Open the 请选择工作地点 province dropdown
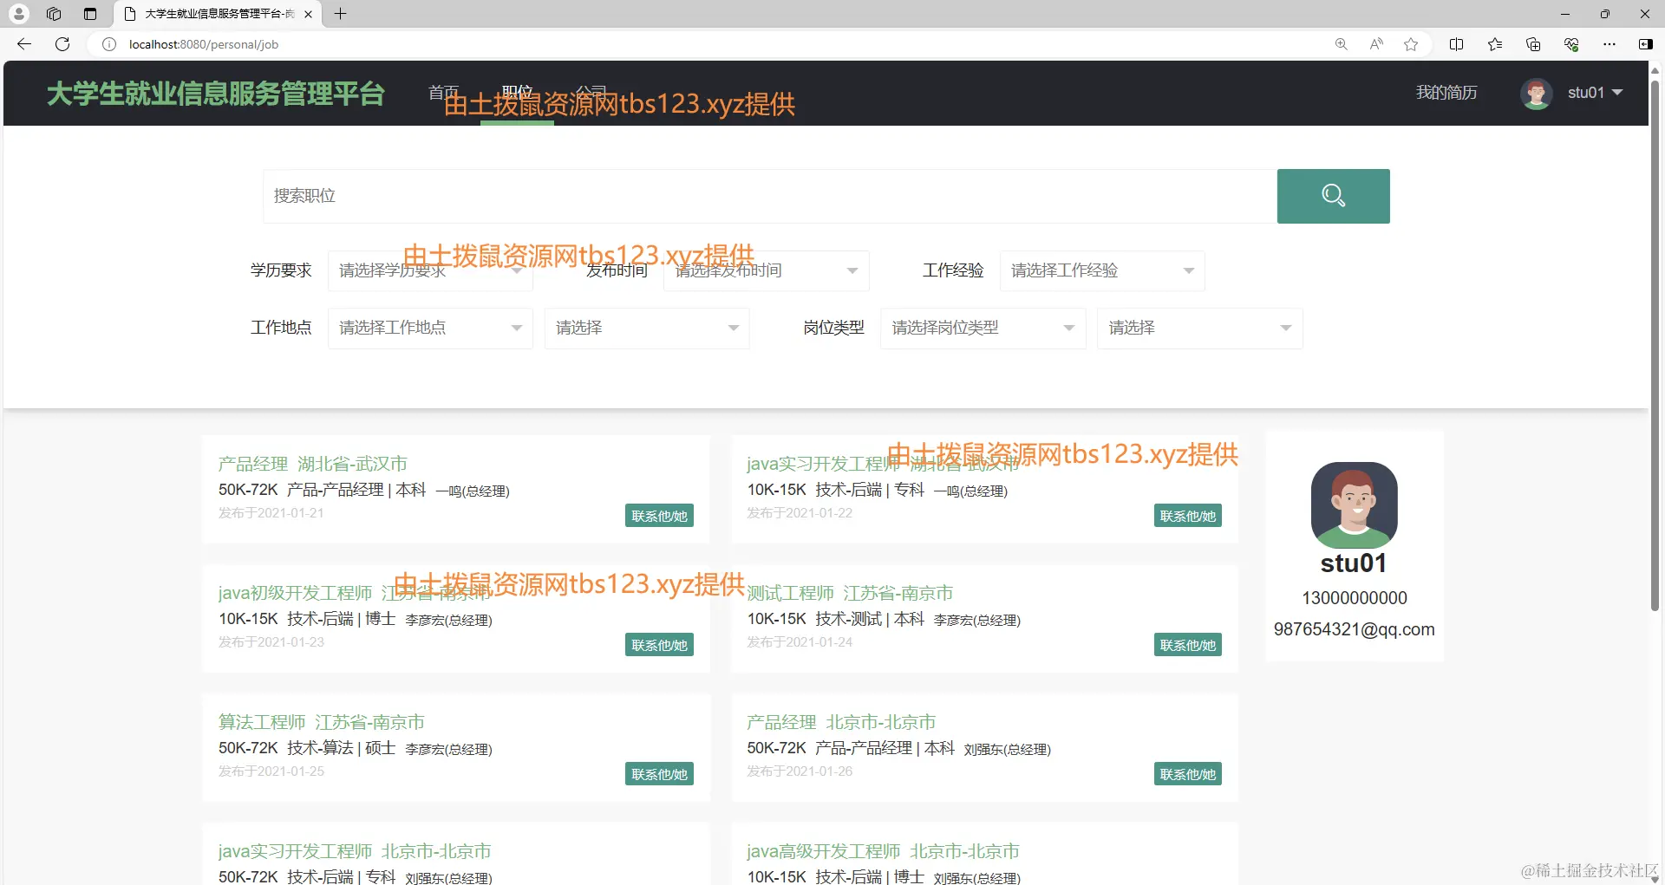Screen dimensions: 1665x885 [430, 328]
